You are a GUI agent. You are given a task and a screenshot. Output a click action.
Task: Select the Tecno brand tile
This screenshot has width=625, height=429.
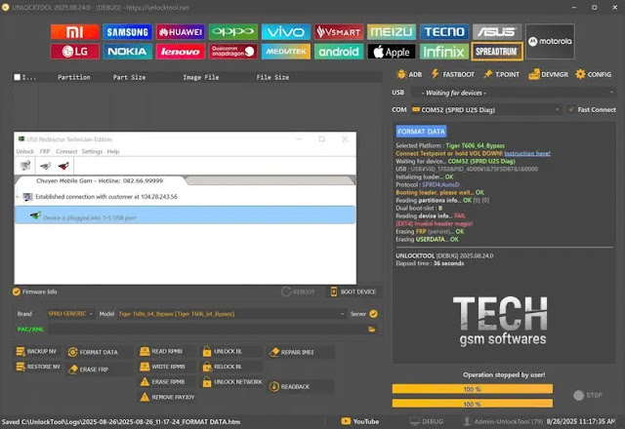pos(444,32)
